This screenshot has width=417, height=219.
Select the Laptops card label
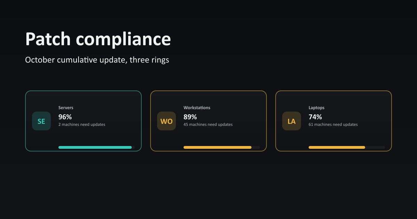pos(317,108)
